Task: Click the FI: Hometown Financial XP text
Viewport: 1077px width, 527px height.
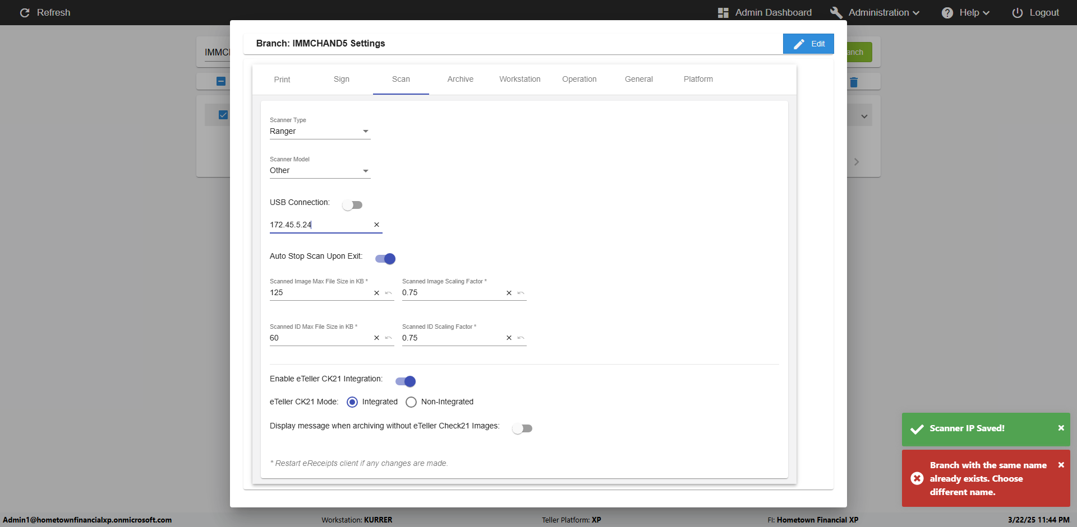Action: (x=813, y=520)
